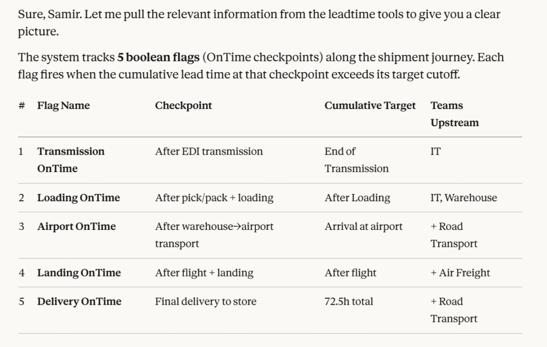Click the "After flight + landing" cell
This screenshot has width=547, height=347.
tap(204, 273)
